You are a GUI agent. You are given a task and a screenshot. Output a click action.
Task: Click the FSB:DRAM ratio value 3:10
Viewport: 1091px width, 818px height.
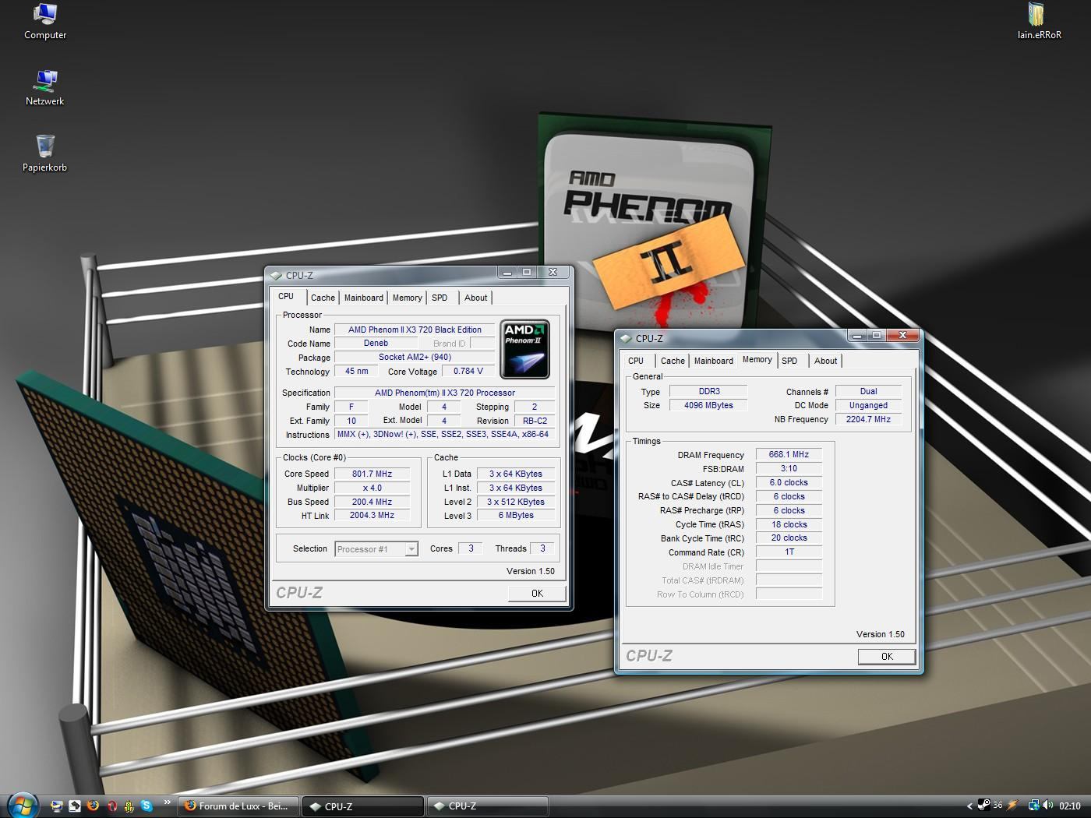tap(789, 469)
